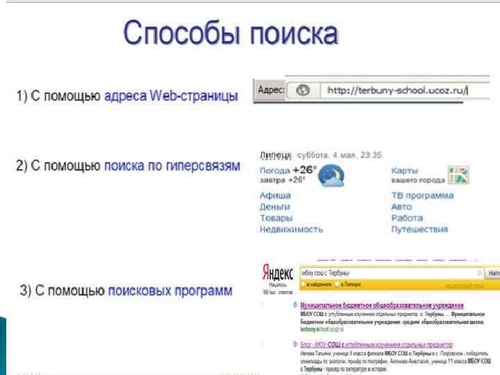This screenshot has height=375, width=500.
Task: Open the Карты link
Action: 404,171
